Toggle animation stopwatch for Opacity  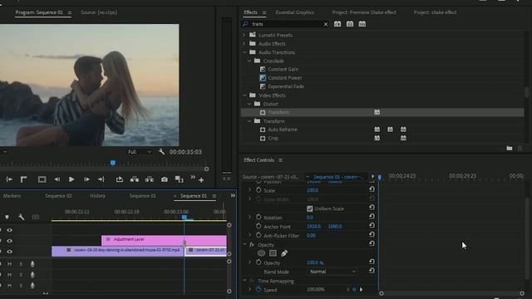(259, 262)
